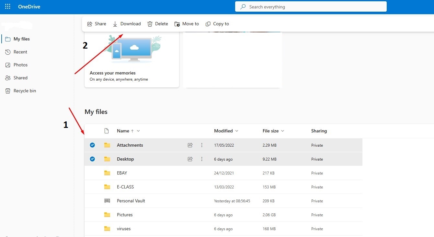Open the File size column dropdown
This screenshot has height=237, width=434.
click(282, 131)
